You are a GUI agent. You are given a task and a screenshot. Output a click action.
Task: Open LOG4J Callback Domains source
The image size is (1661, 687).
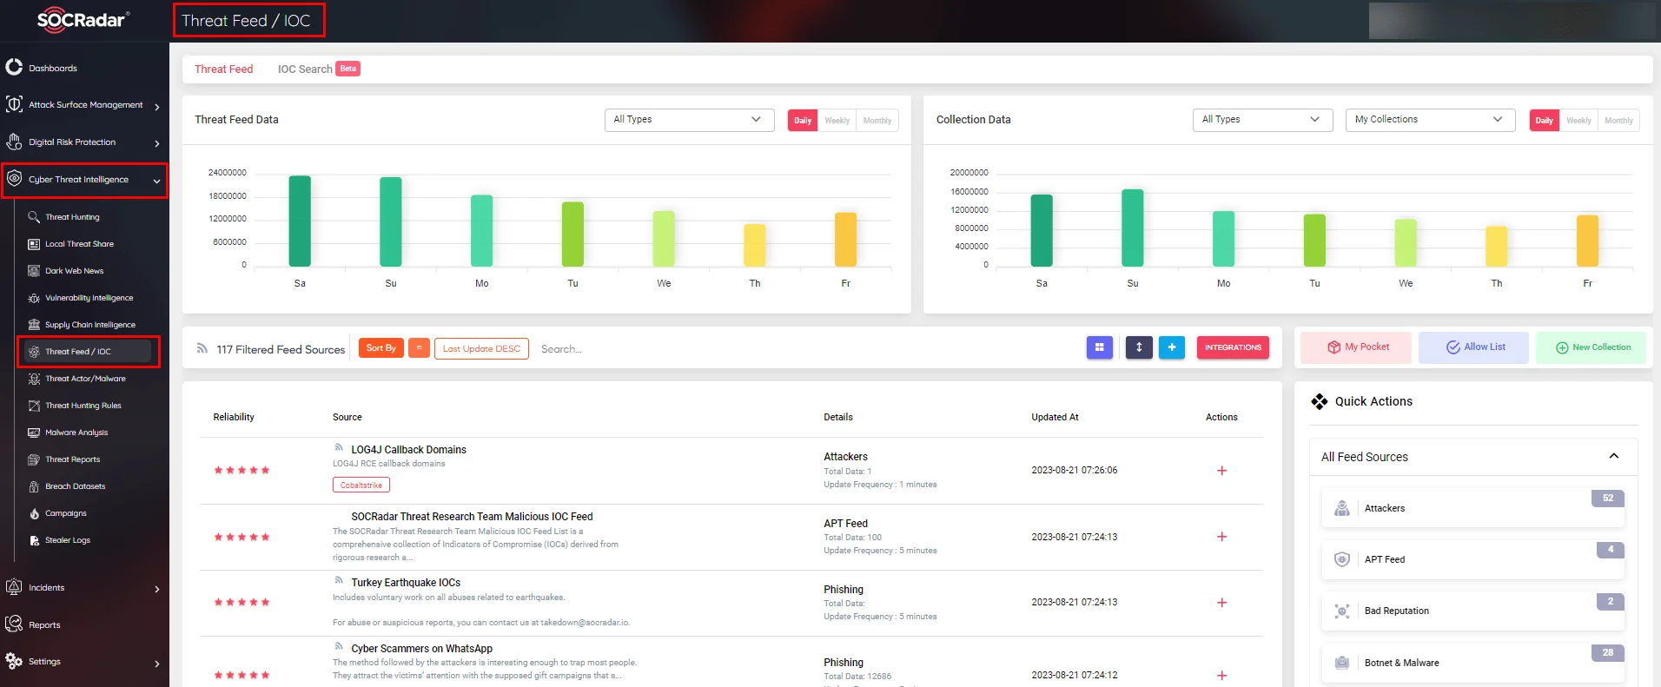click(408, 450)
